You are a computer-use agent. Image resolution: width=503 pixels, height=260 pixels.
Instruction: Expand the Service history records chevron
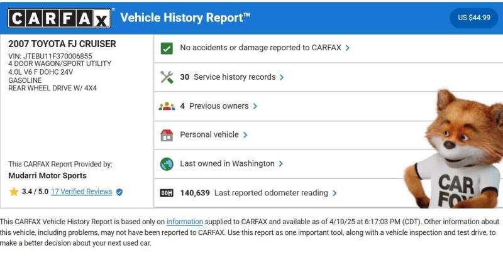click(281, 77)
